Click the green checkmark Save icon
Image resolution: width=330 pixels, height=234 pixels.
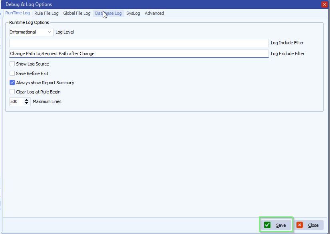[x=267, y=225]
